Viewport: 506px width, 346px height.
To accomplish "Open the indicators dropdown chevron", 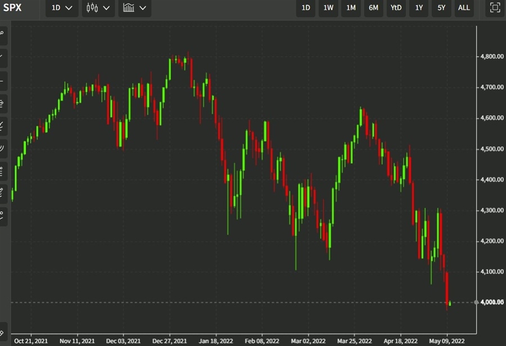I will coord(143,8).
